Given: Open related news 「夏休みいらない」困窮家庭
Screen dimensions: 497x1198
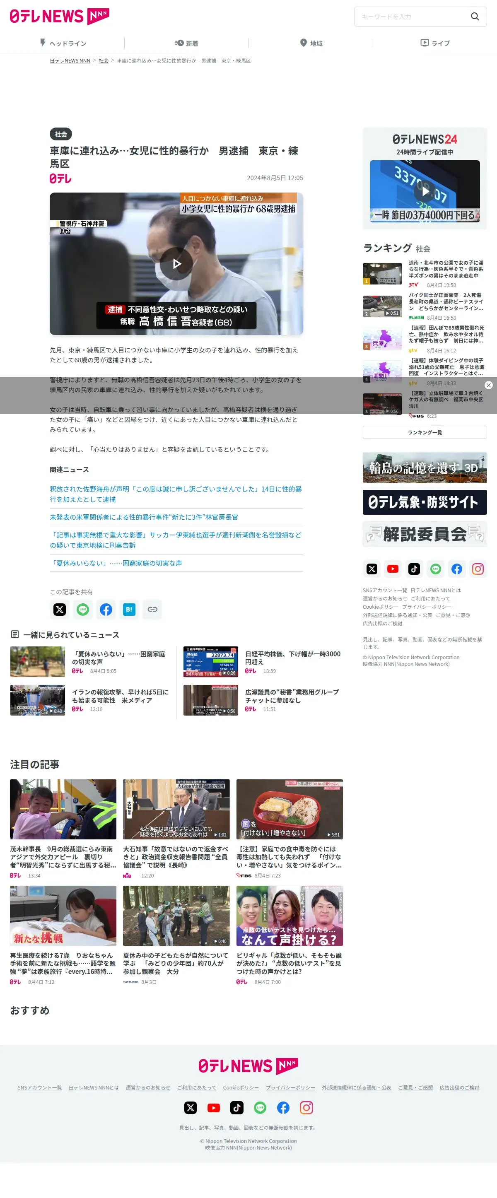Looking at the screenshot, I should pyautogui.click(x=116, y=563).
